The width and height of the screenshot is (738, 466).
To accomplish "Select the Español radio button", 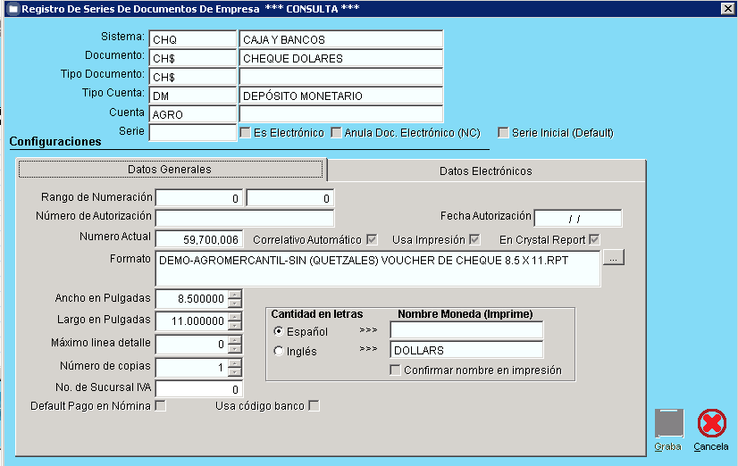I will click(279, 331).
